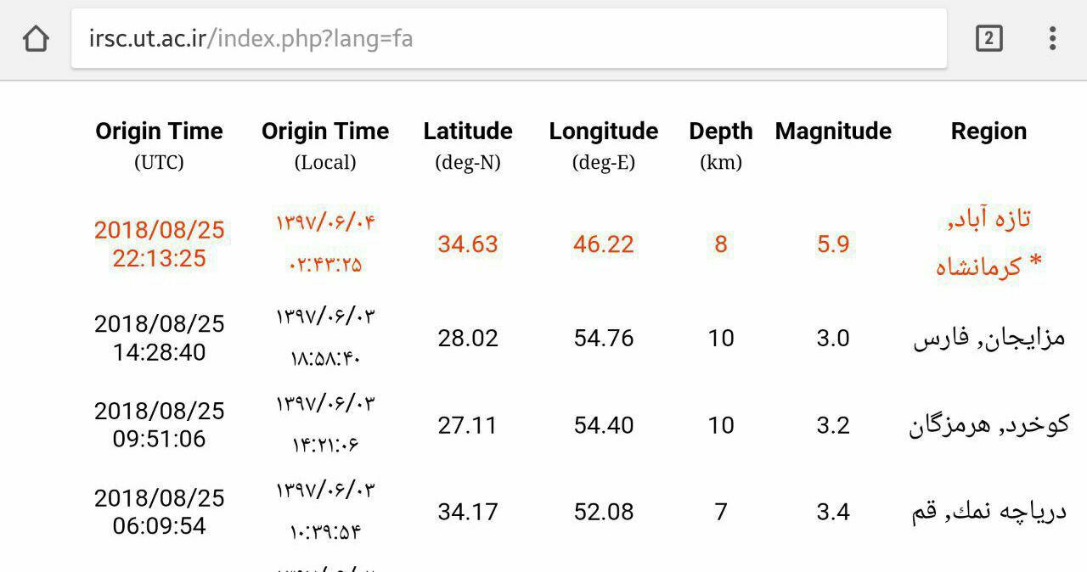The width and height of the screenshot is (1087, 572).
Task: Select the مزایجان, فارس region row
Action: [988, 339]
